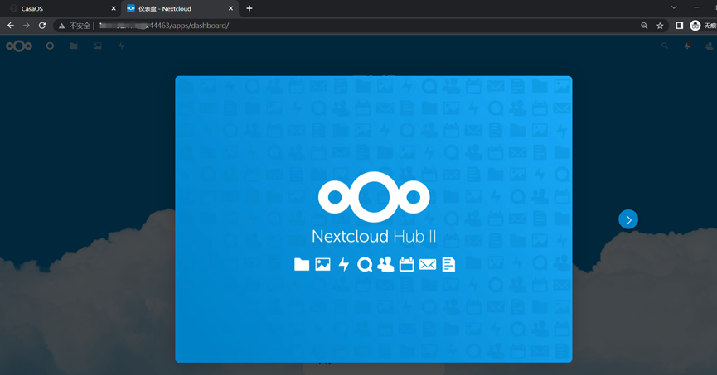Click the calendar icon under Hub II
This screenshot has width=717, height=375.
click(406, 264)
